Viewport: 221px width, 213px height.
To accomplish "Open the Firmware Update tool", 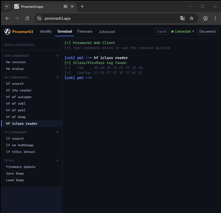I will [31, 167].
